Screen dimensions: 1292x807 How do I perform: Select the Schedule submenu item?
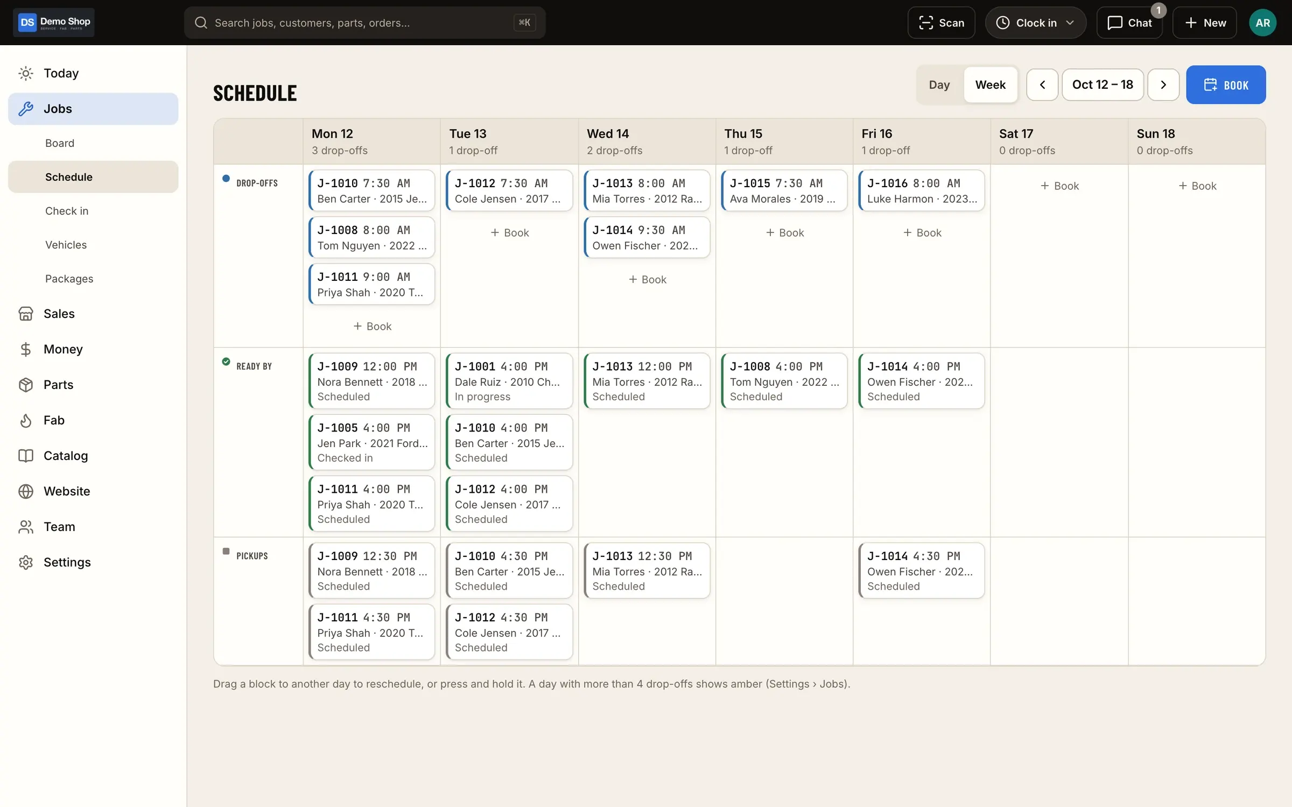point(93,177)
